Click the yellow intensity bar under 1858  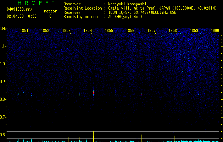coord(174,139)
